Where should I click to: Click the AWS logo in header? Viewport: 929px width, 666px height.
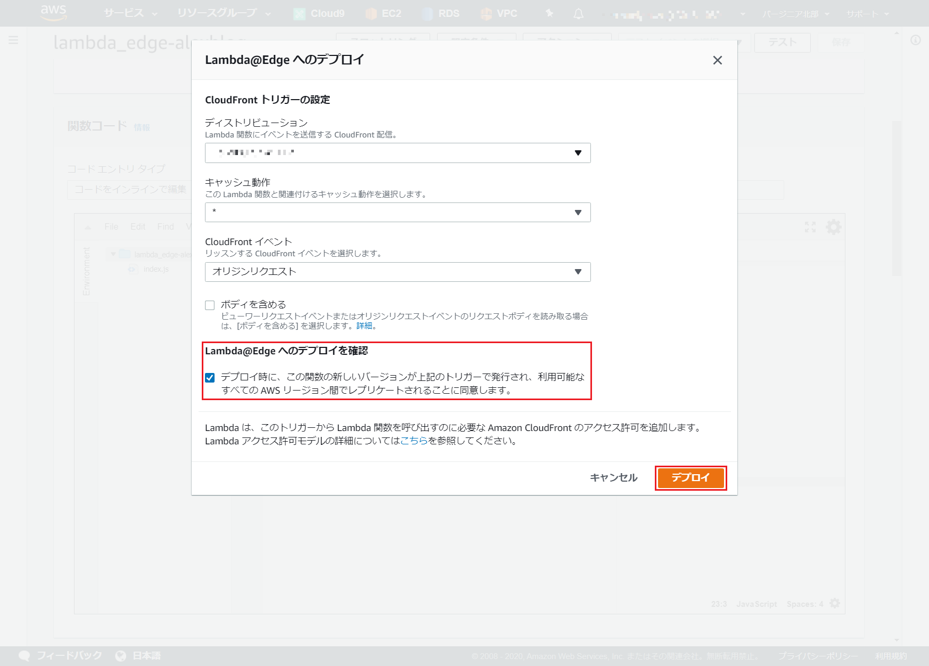pos(54,13)
